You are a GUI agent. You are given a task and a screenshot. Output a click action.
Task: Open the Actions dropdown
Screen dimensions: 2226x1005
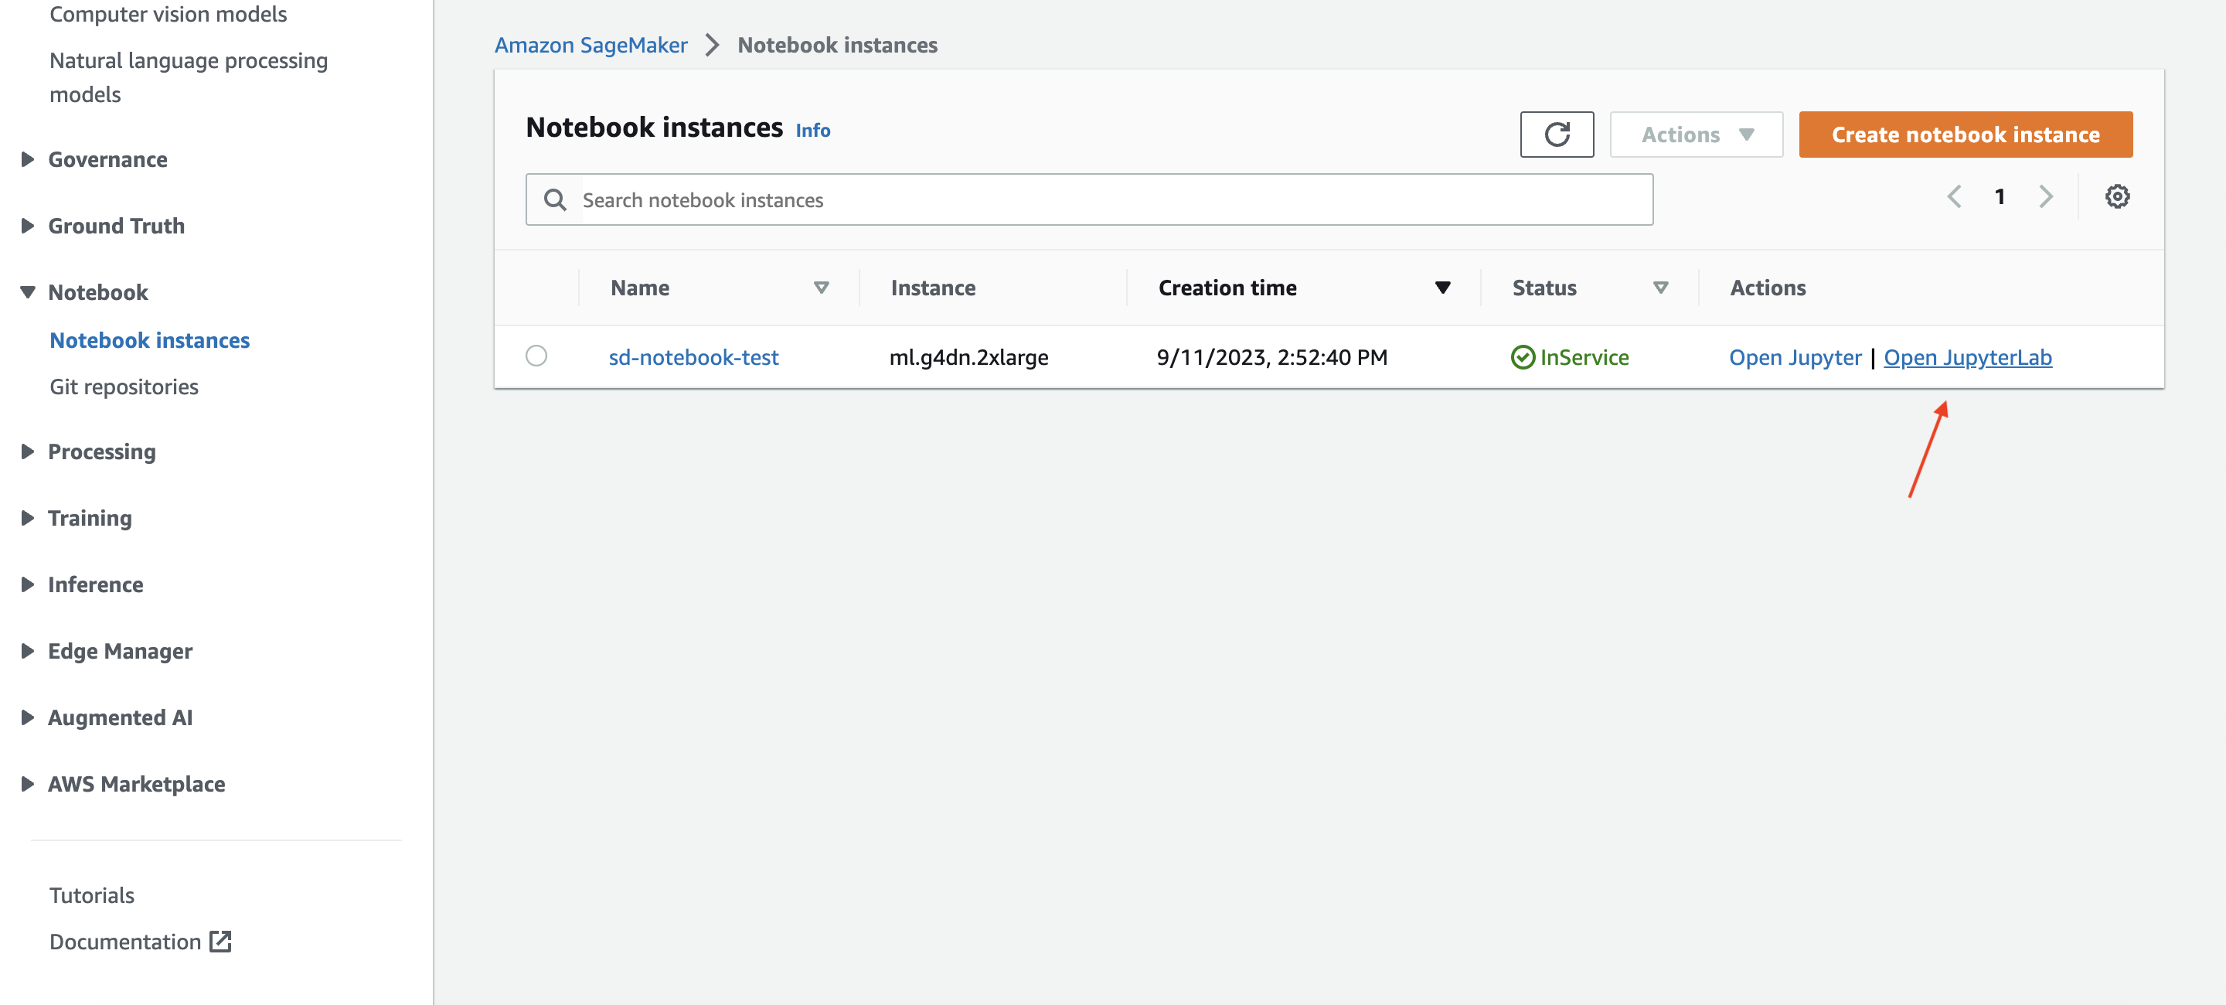pyautogui.click(x=1696, y=135)
